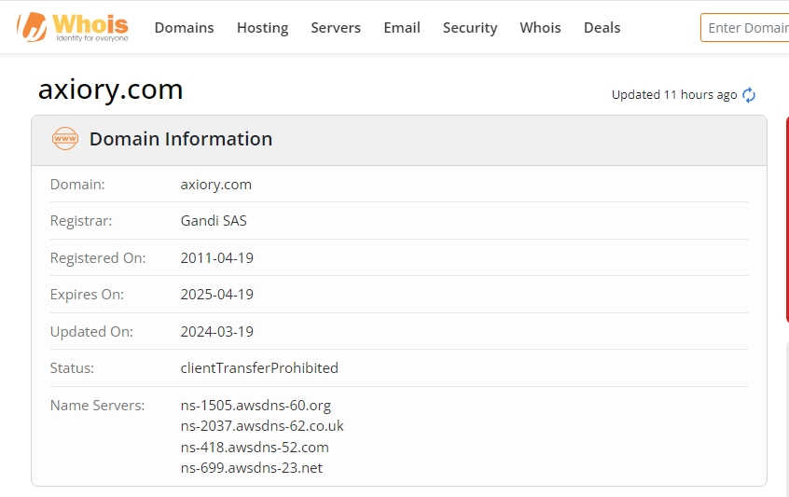Open the Hosting menu

point(262,28)
